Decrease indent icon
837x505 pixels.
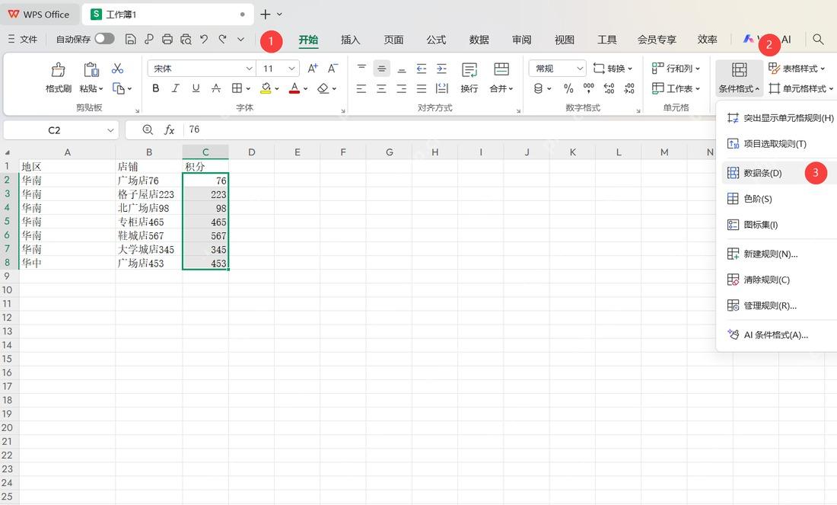coord(422,69)
